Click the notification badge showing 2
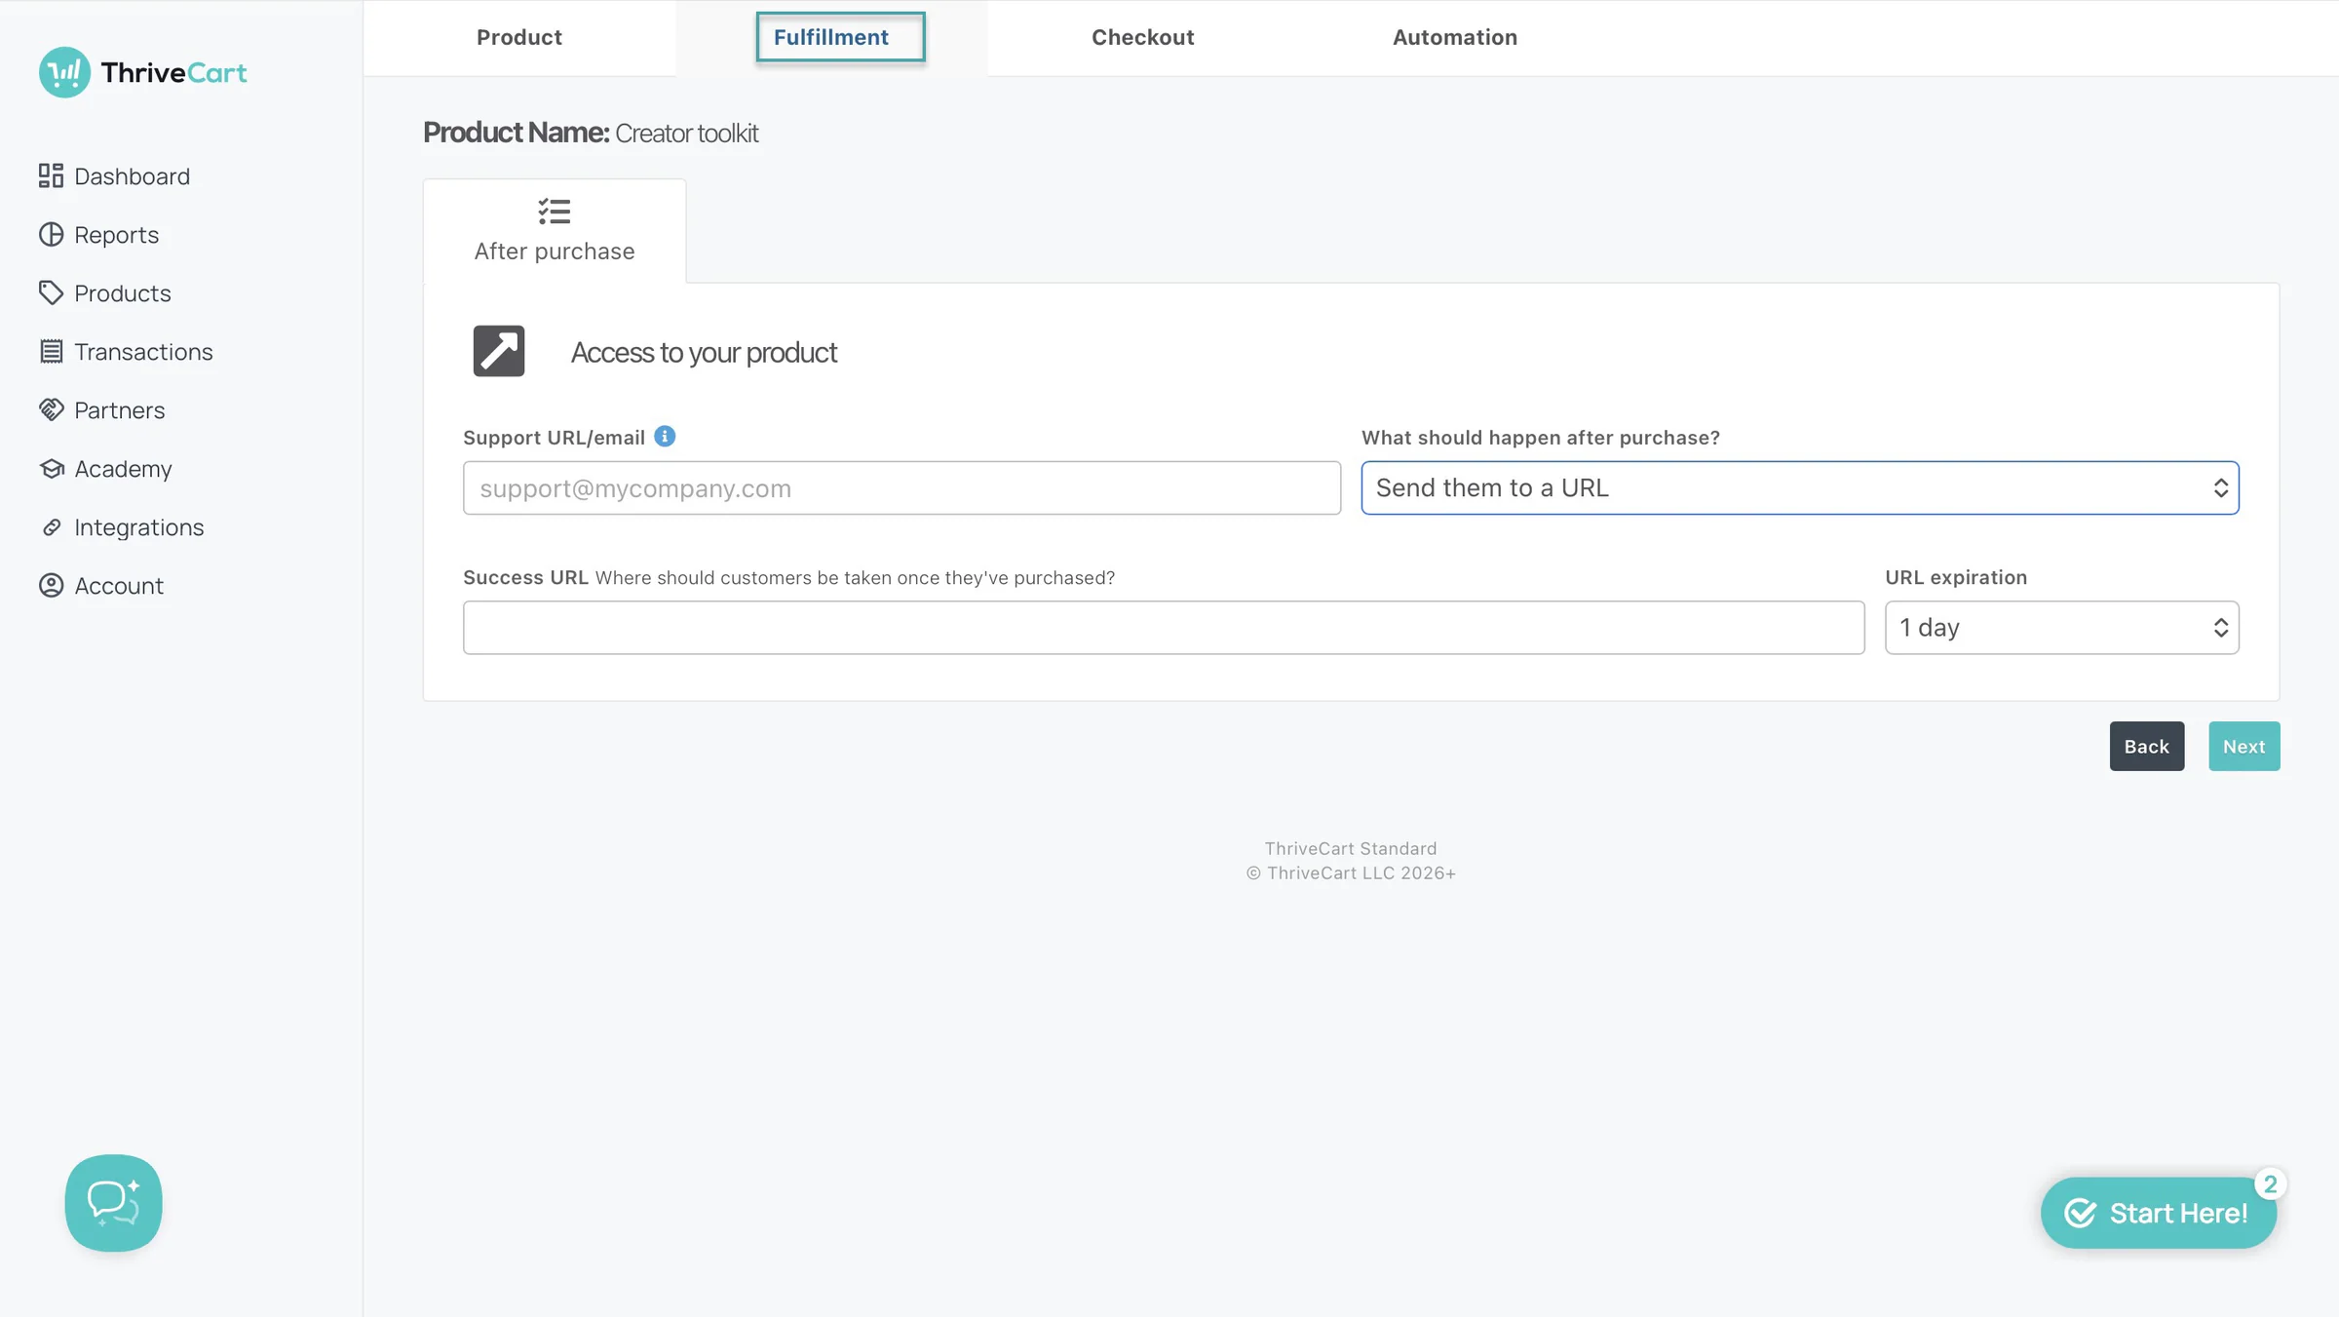2339x1317 pixels. pyautogui.click(x=2271, y=1183)
